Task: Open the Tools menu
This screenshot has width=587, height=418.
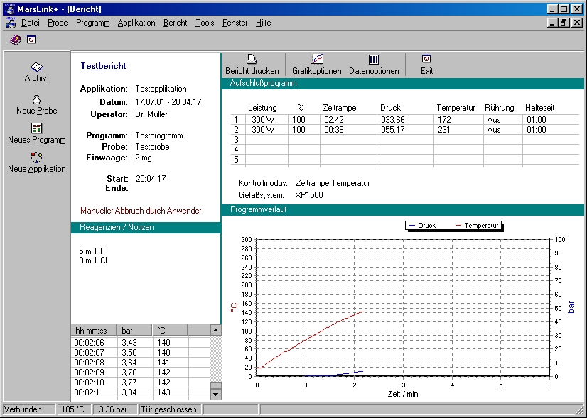Action: click(x=205, y=23)
